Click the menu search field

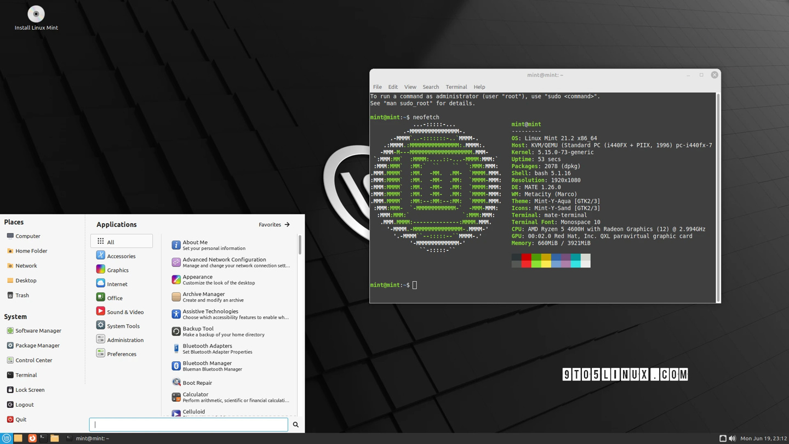click(188, 424)
